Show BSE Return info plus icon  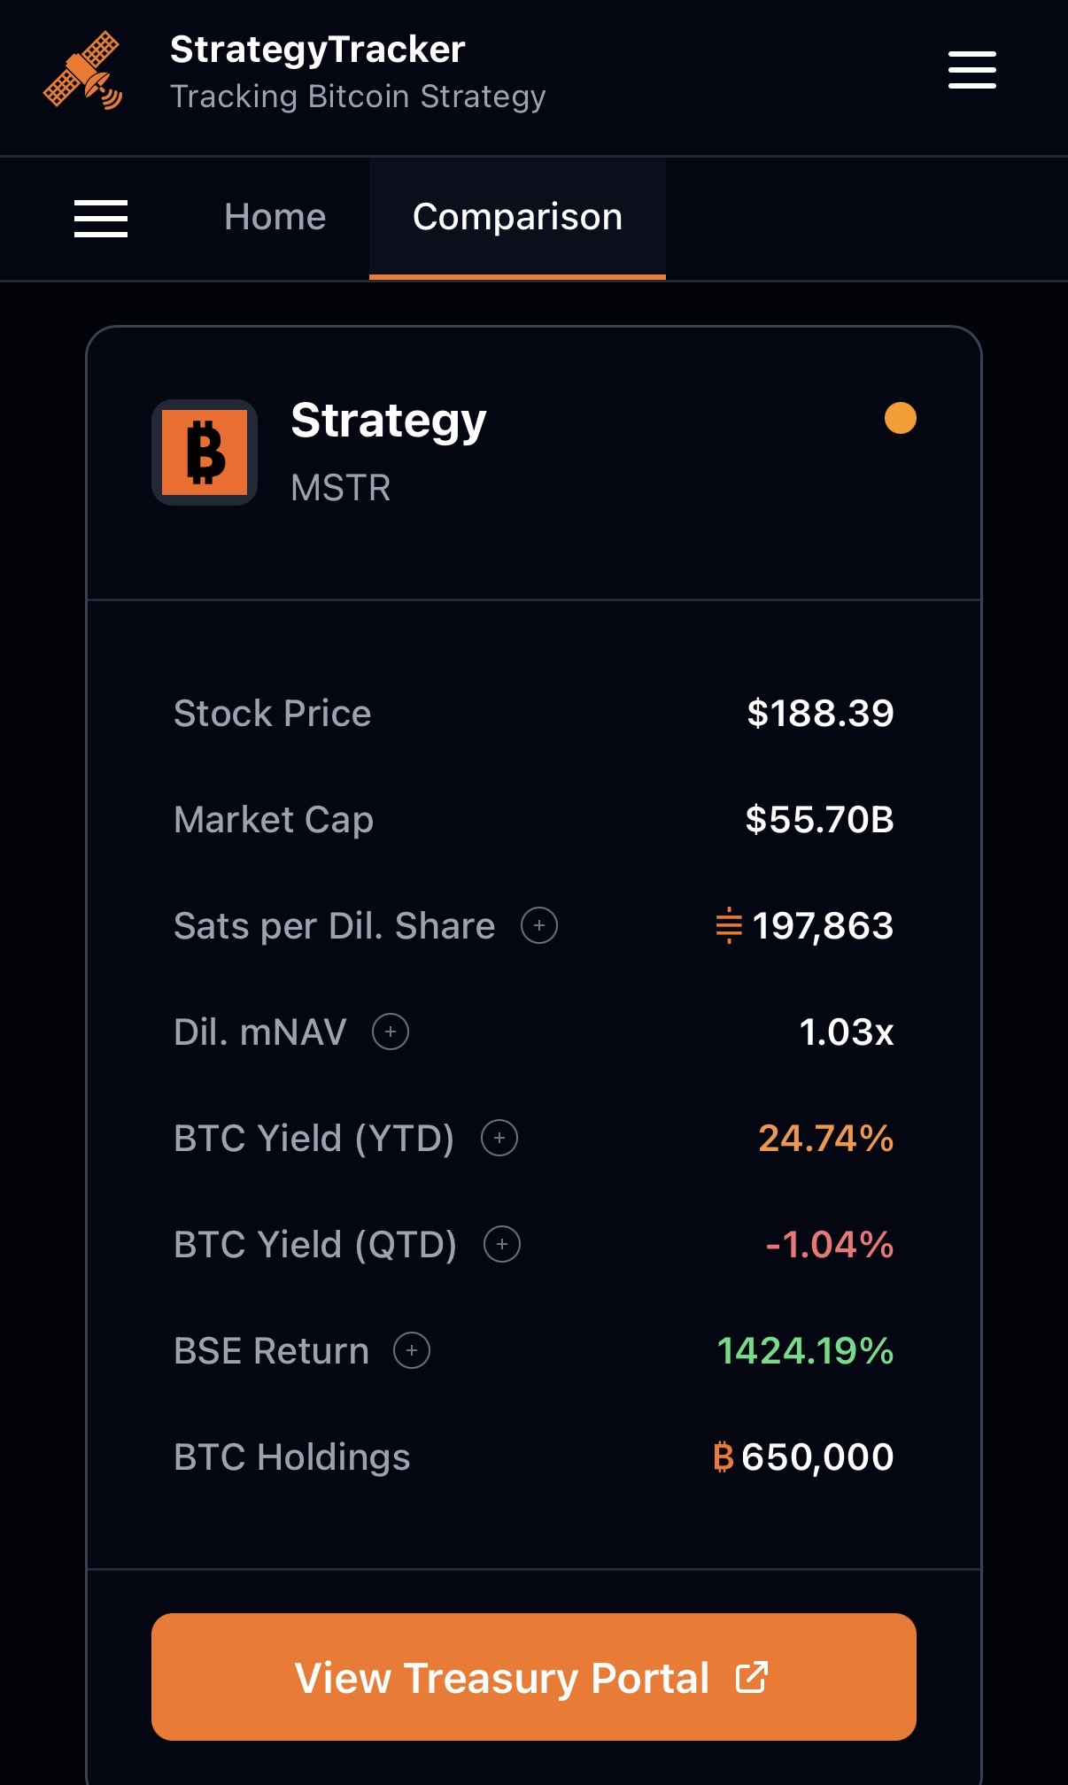click(x=412, y=1350)
